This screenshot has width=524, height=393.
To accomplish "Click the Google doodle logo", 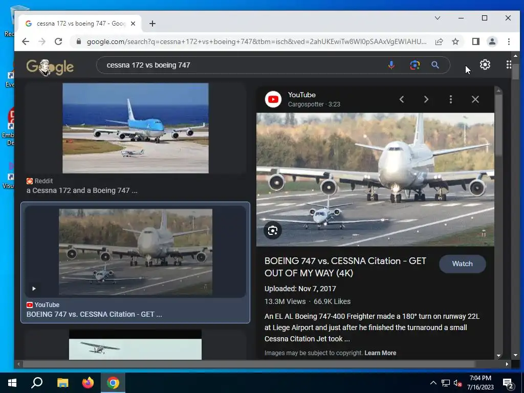I will (x=50, y=67).
